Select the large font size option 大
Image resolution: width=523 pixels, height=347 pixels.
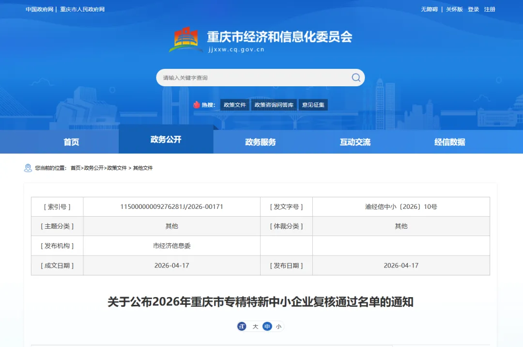click(x=255, y=326)
